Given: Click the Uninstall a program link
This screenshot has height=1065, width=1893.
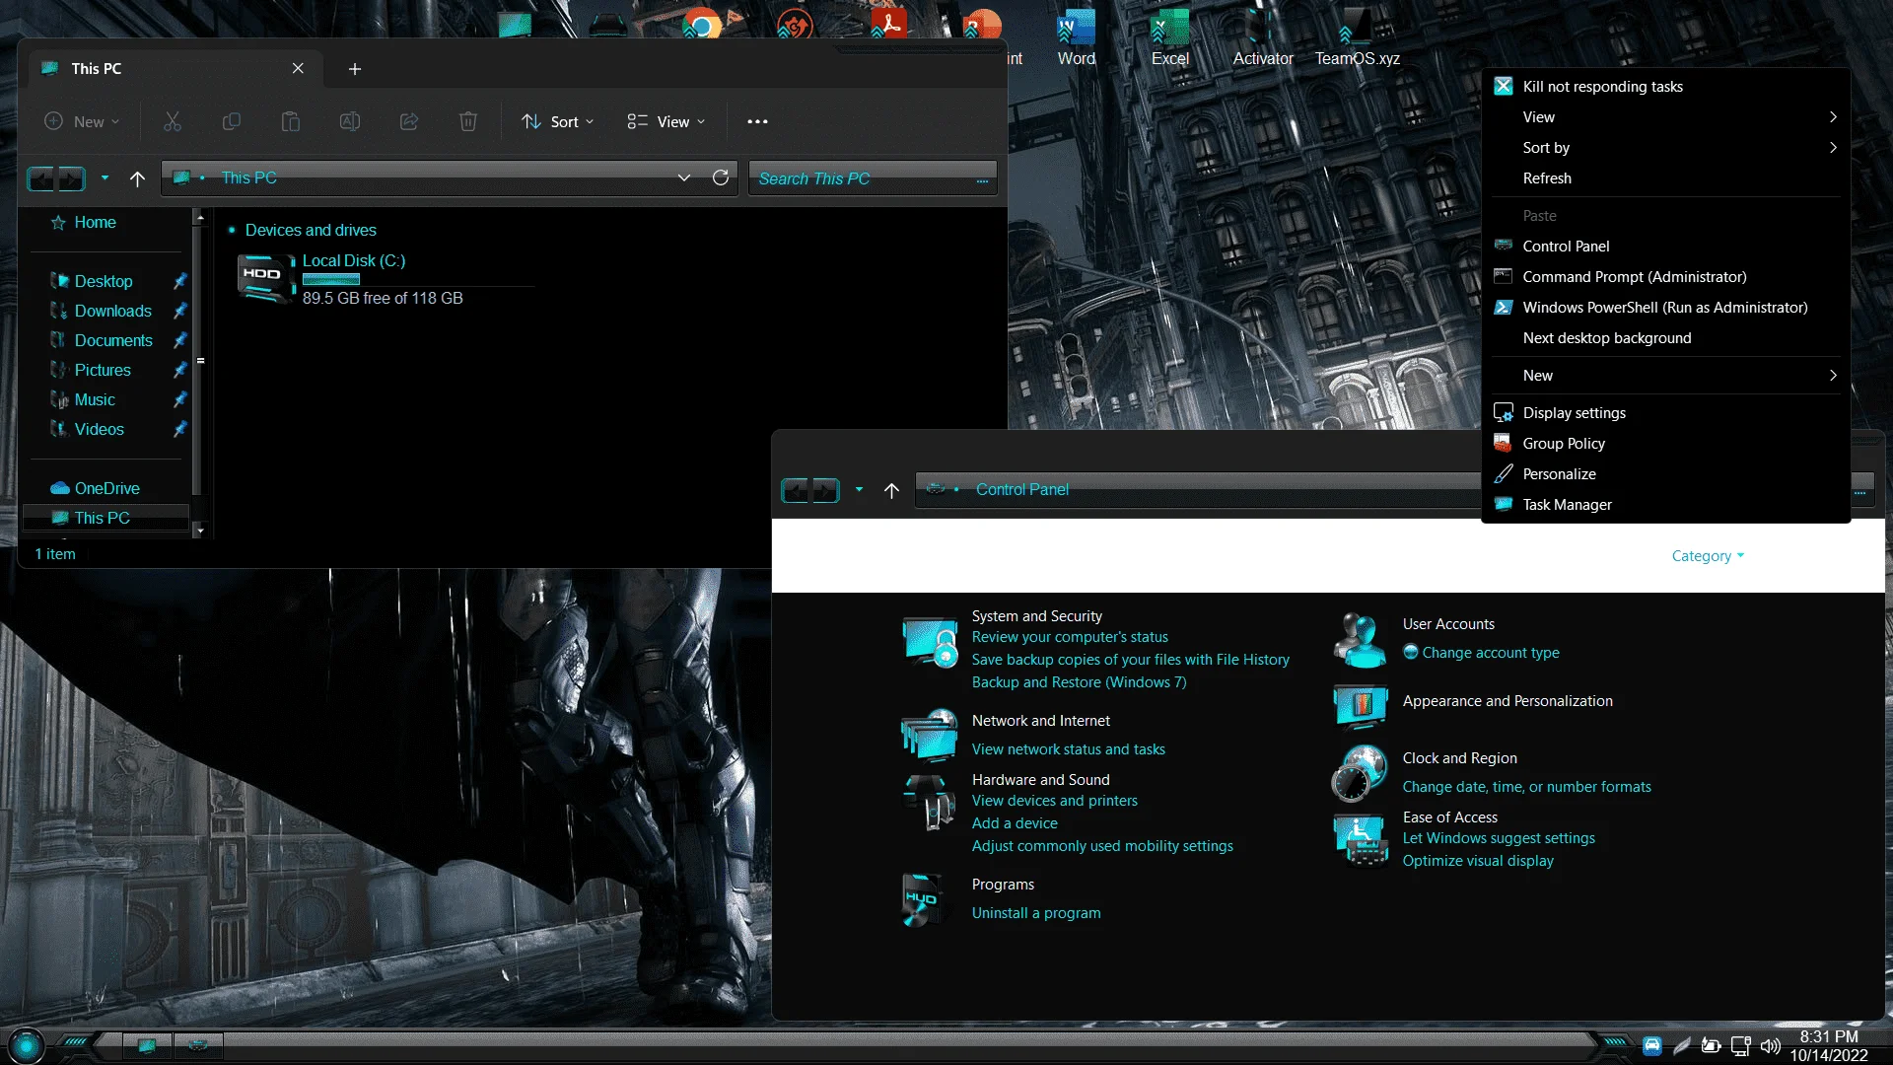Looking at the screenshot, I should click(x=1036, y=913).
